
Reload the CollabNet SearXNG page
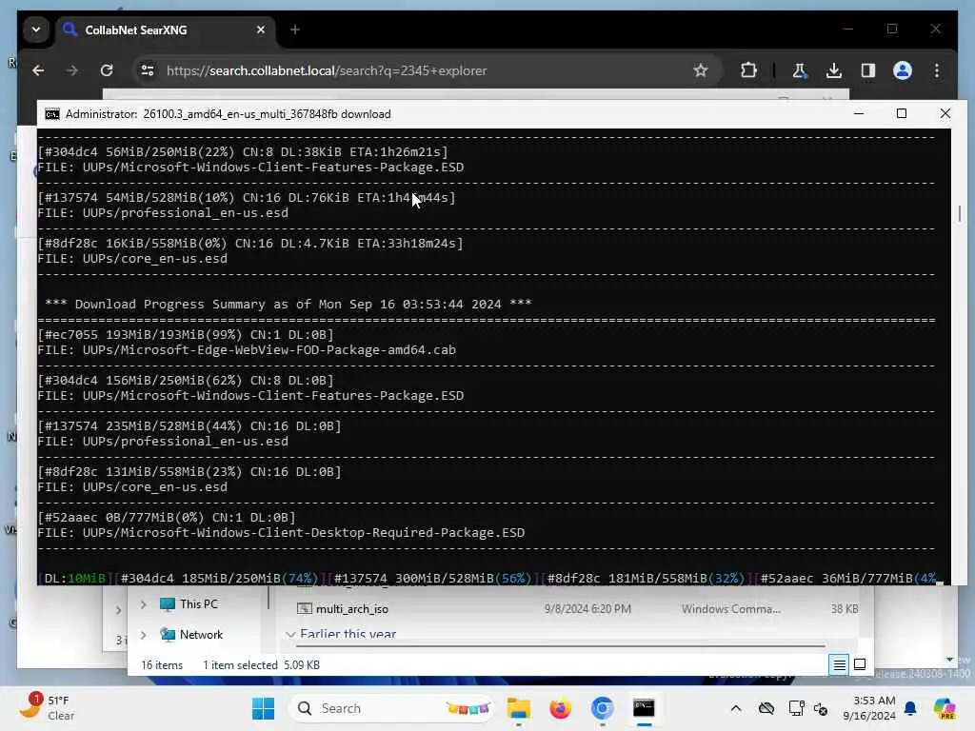[107, 70]
